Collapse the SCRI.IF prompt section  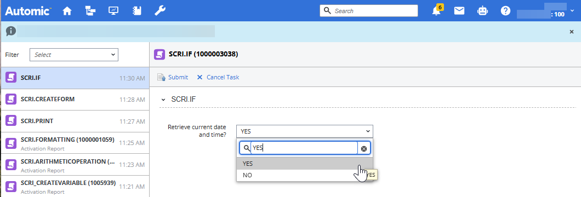[163, 100]
